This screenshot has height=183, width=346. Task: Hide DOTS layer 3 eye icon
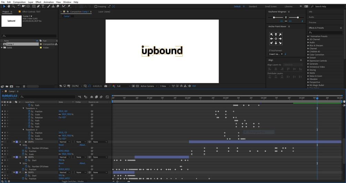click(x=2, y=157)
